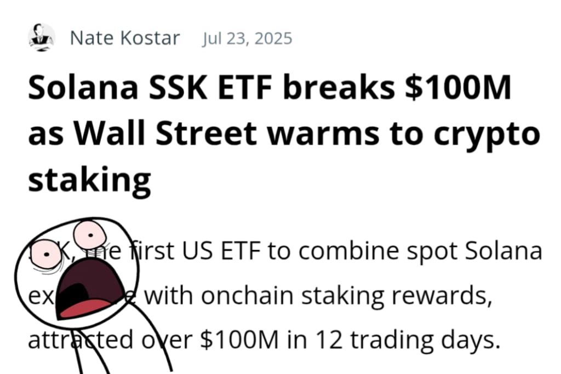Click the word "crypto" in the headline

[487, 136]
